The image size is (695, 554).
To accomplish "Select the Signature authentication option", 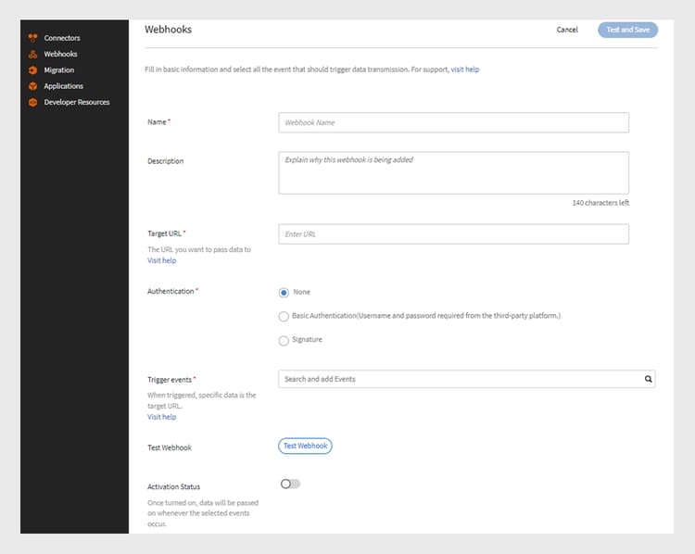I will click(x=284, y=340).
